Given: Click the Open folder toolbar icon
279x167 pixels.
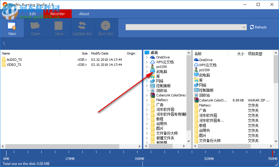Looking at the screenshot, I should point(35,26).
